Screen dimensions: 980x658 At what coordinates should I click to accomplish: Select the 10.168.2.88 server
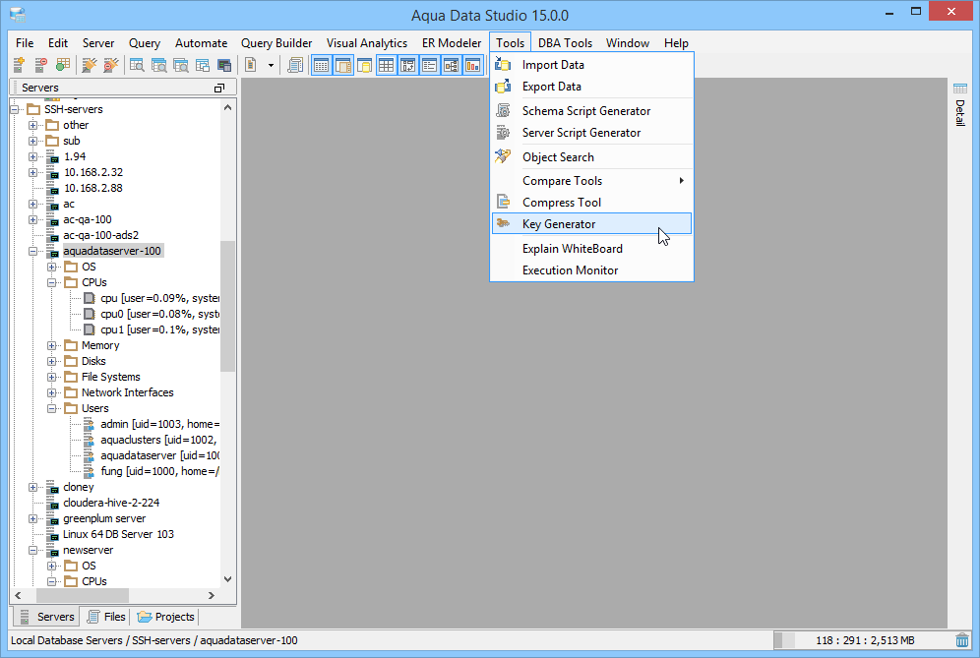pos(93,188)
